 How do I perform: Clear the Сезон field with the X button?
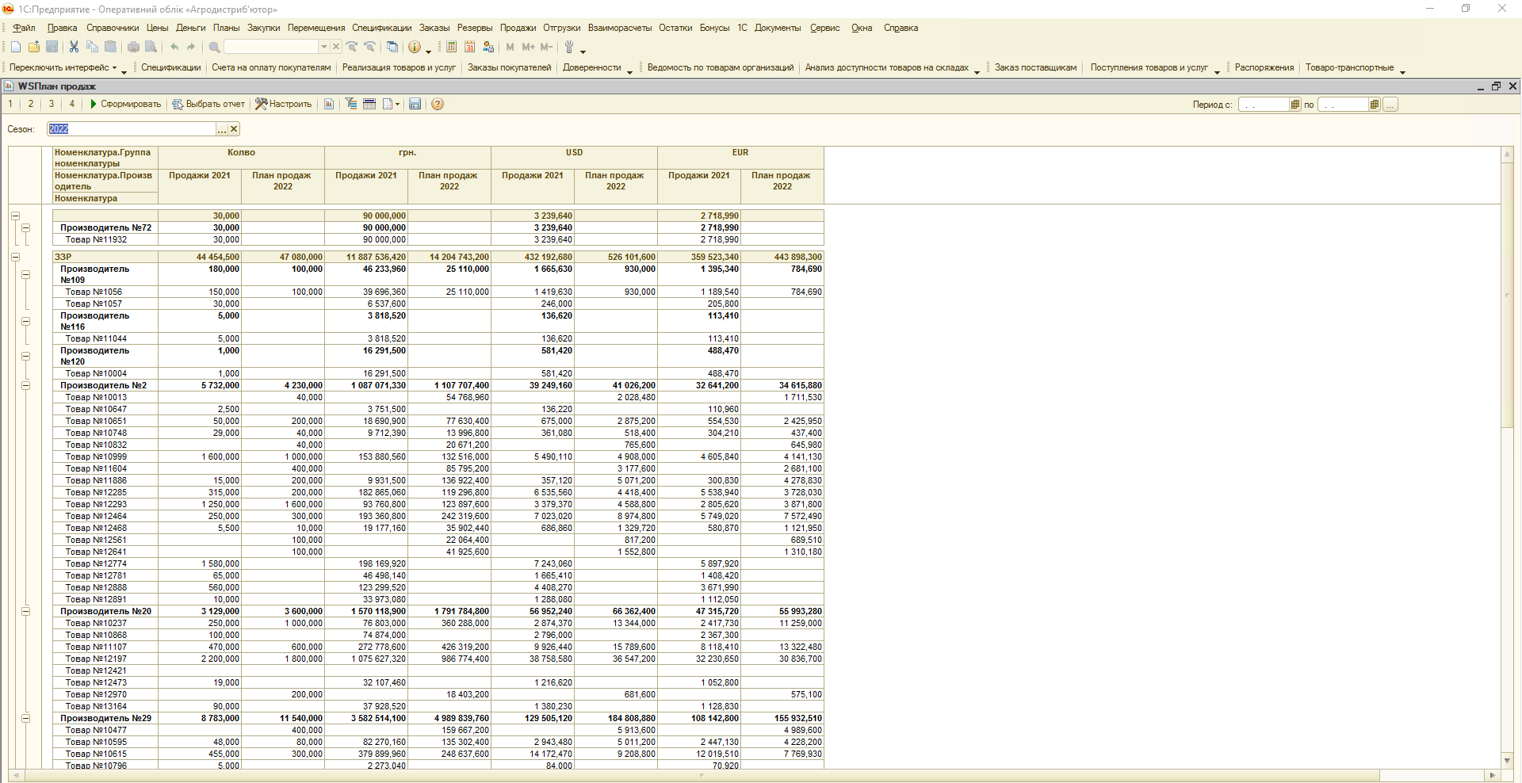pyautogui.click(x=234, y=129)
